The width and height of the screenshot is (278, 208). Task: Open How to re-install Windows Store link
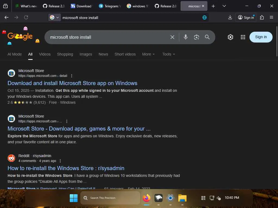click(x=66, y=168)
